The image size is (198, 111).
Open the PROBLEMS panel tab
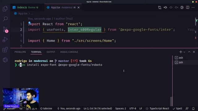(20, 52)
